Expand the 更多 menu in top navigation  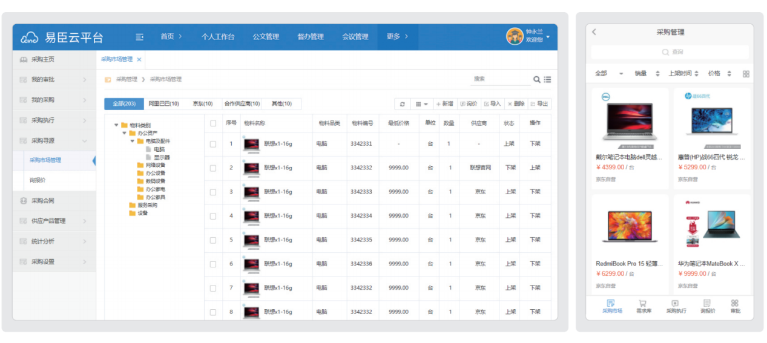pos(397,37)
